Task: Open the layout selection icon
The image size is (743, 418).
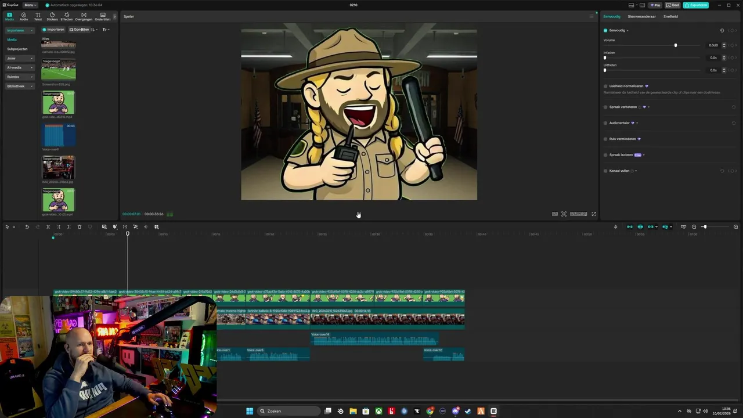Action: point(631,5)
